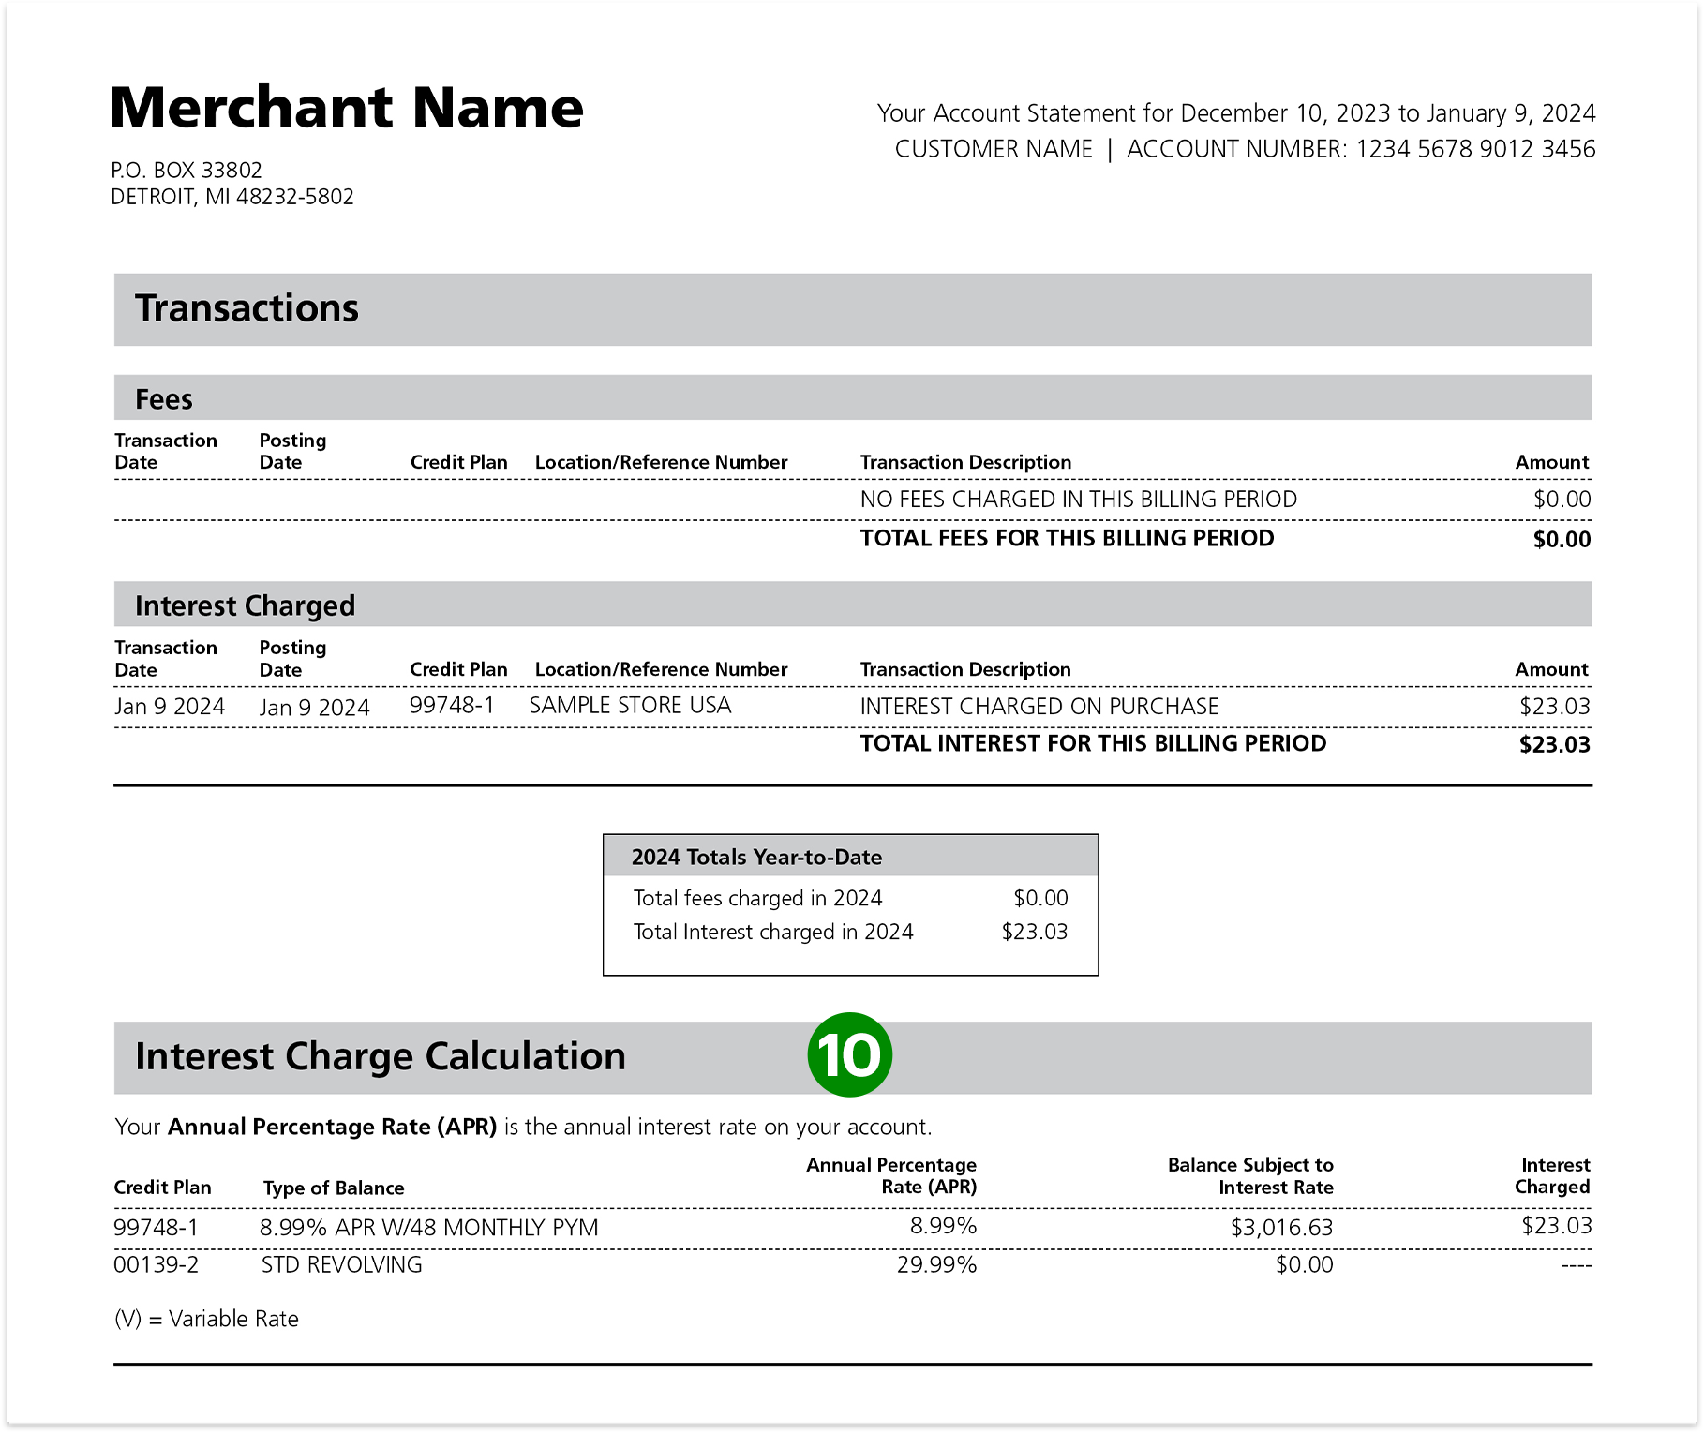Click INTEREST CHARGED ON PURCHASE description
Image resolution: width=1704 pixels, height=1434 pixels.
[1039, 707]
